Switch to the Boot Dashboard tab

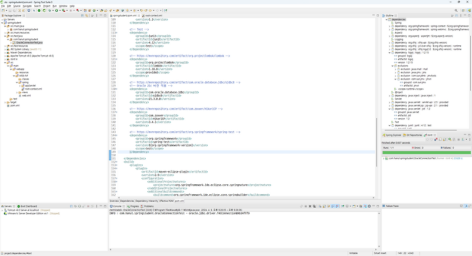pos(27,207)
